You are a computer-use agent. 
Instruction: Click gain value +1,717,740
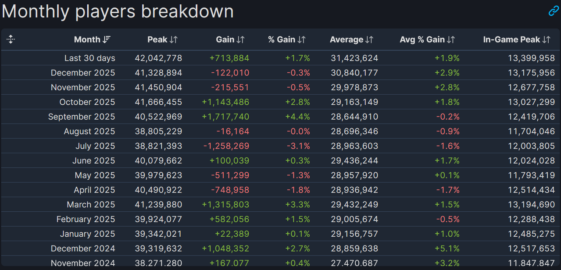[225, 117]
